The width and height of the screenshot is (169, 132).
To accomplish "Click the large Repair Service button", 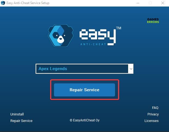I will 84,90.
